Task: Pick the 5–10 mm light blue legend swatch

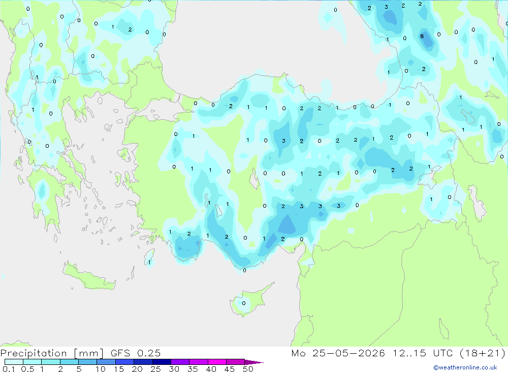Action: [x=87, y=362]
